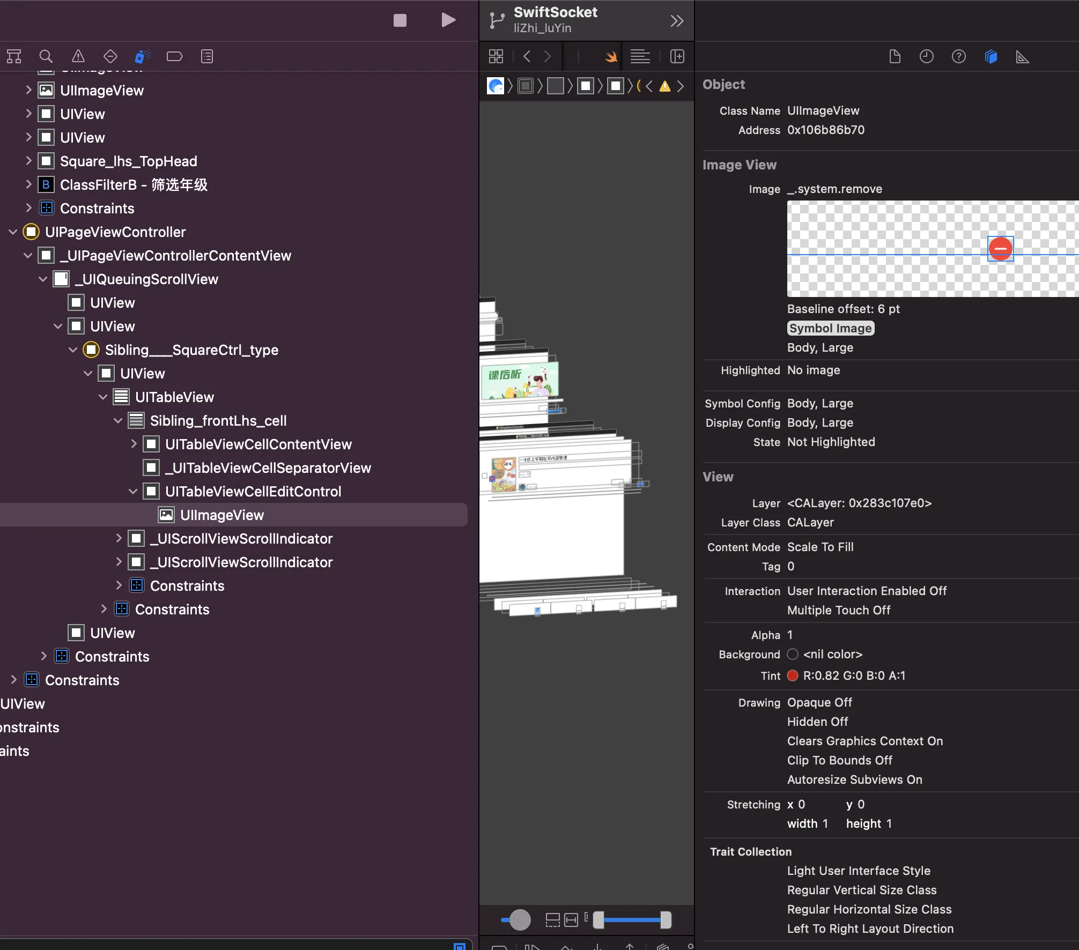The height and width of the screenshot is (950, 1079).
Task: Toggle show constraints button
Action: click(x=572, y=920)
